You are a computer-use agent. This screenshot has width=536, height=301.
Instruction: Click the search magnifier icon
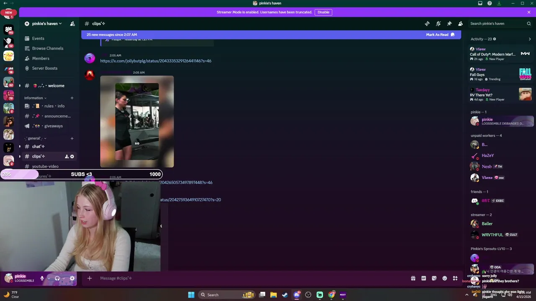coord(528,24)
